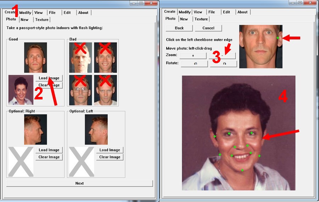Click Clear Image in the Good section

pos(49,85)
